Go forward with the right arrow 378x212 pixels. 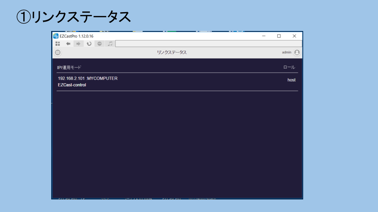78,44
